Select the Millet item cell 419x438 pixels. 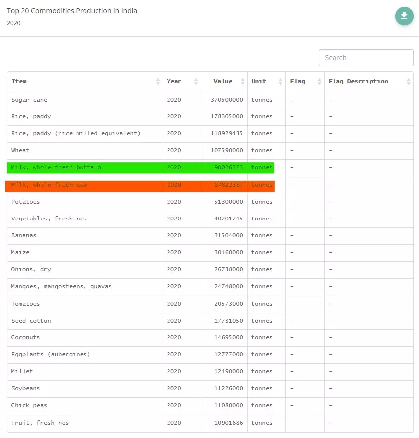[x=85, y=372]
